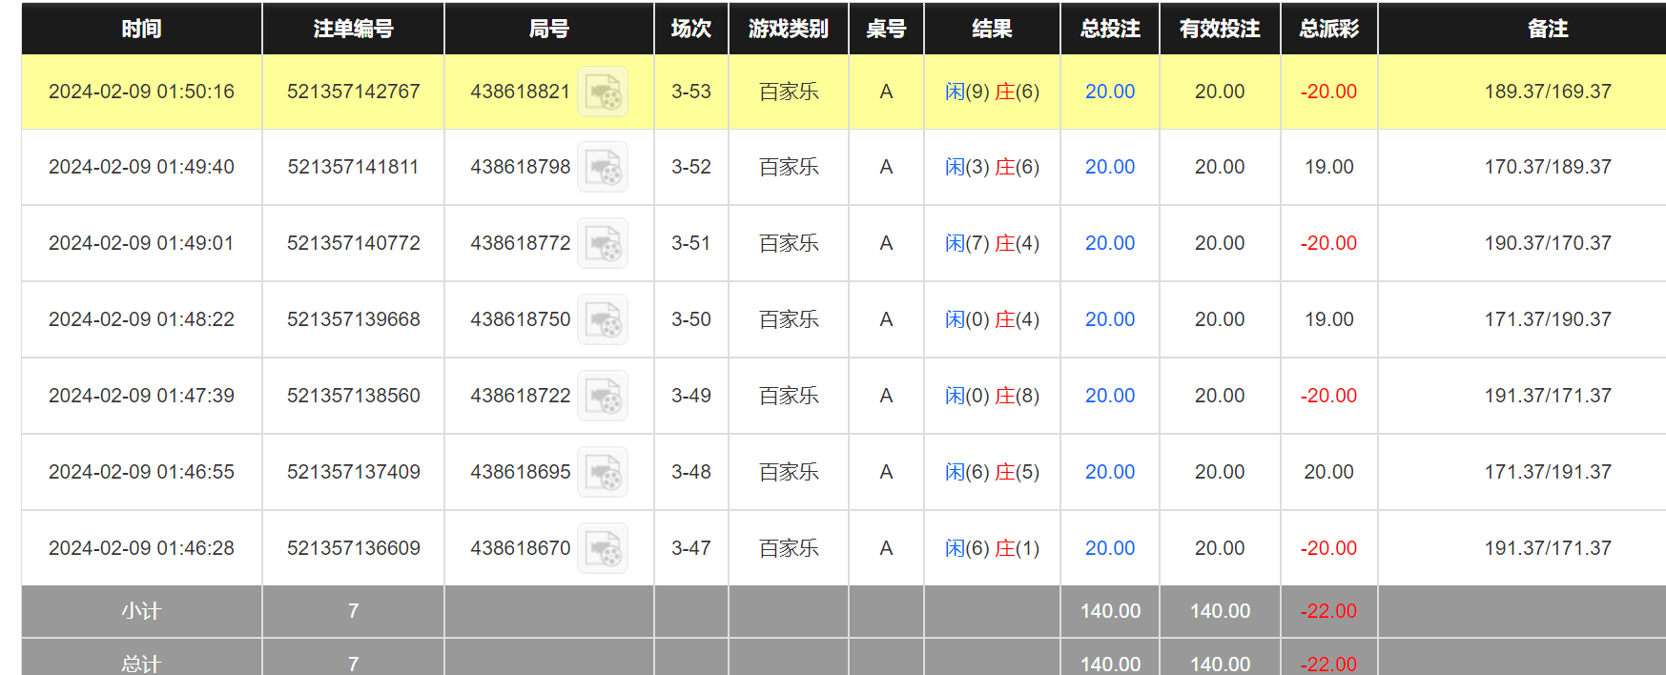The image size is (1666, 675).
Task: Click result 闲(0) 庄(8)
Action: coord(992,396)
